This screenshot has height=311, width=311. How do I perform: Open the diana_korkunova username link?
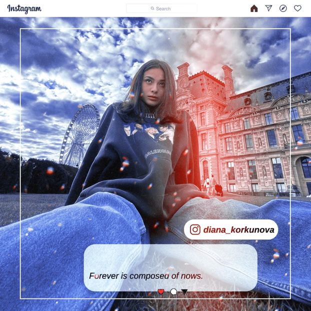(237, 230)
